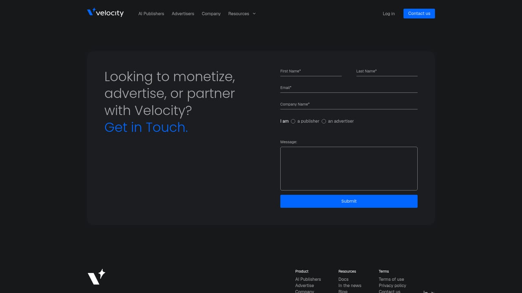This screenshot has width=522, height=293.
Task: Focus the Email field
Action: (x=349, y=88)
